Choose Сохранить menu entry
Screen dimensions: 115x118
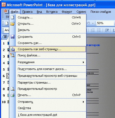[48, 37]
